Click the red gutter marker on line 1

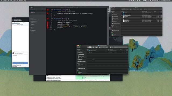tap(48, 10)
